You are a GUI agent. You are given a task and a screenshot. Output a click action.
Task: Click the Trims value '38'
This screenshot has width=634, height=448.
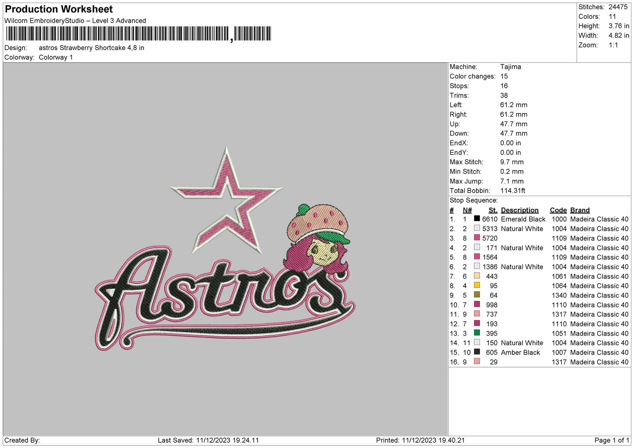coord(504,95)
